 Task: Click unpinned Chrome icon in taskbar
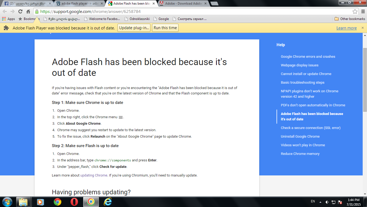pyautogui.click(x=57, y=202)
